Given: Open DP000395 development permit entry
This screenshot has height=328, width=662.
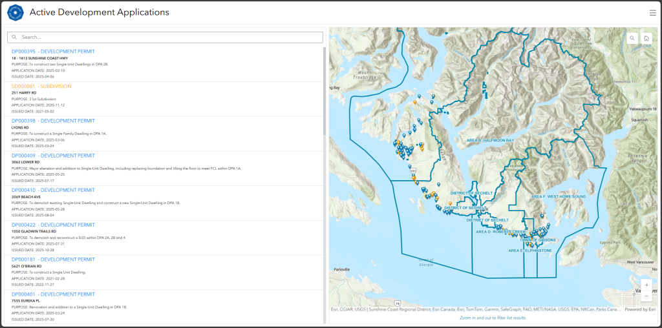Looking at the screenshot, I should (53, 52).
